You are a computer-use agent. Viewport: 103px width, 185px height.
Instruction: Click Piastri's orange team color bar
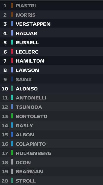pyautogui.click(x=12, y=5)
